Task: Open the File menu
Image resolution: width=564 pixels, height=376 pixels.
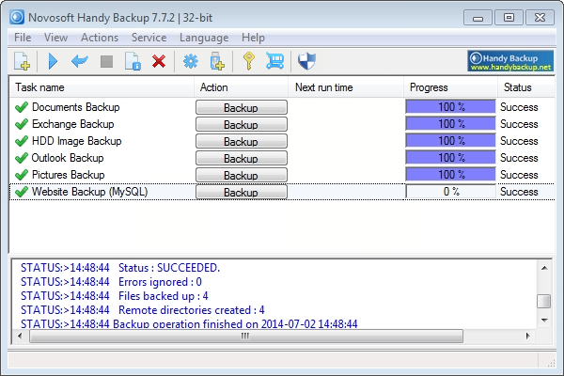Action: coord(23,38)
